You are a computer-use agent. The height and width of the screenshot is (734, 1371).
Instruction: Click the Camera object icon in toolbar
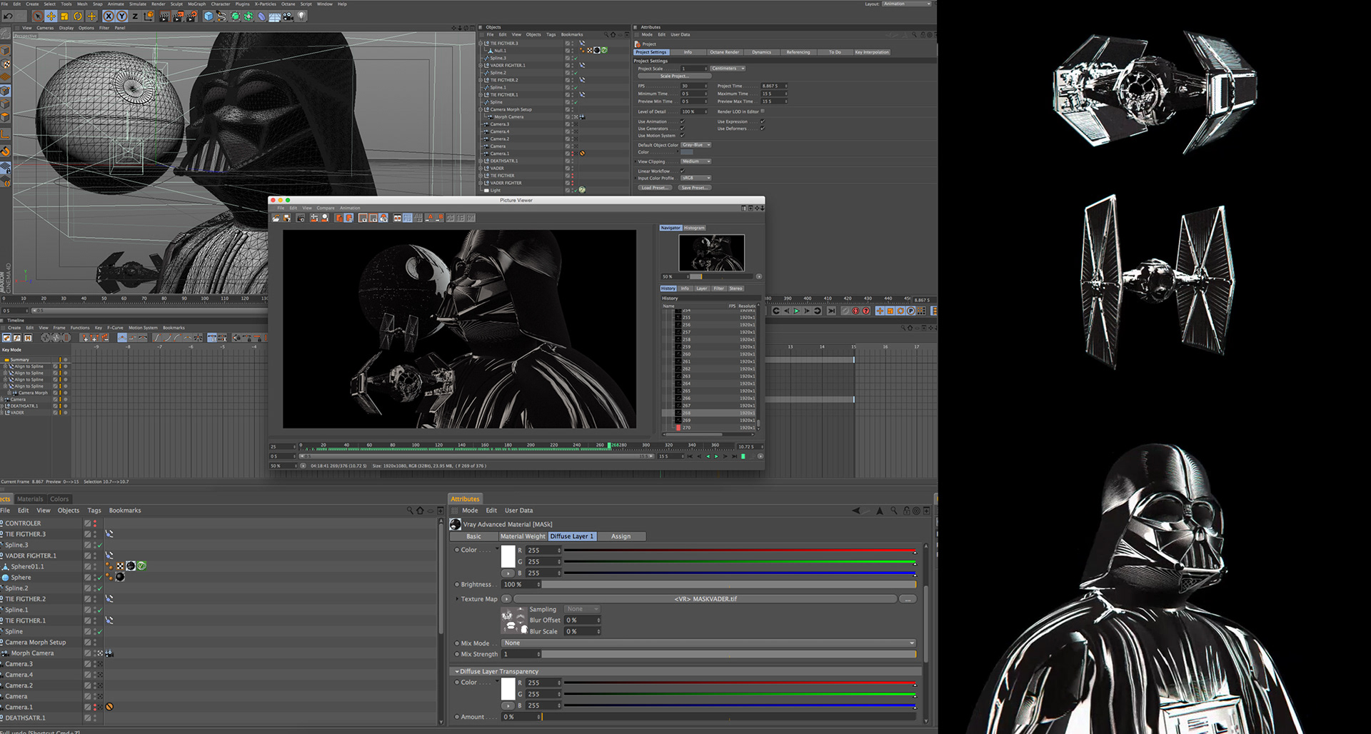click(288, 16)
